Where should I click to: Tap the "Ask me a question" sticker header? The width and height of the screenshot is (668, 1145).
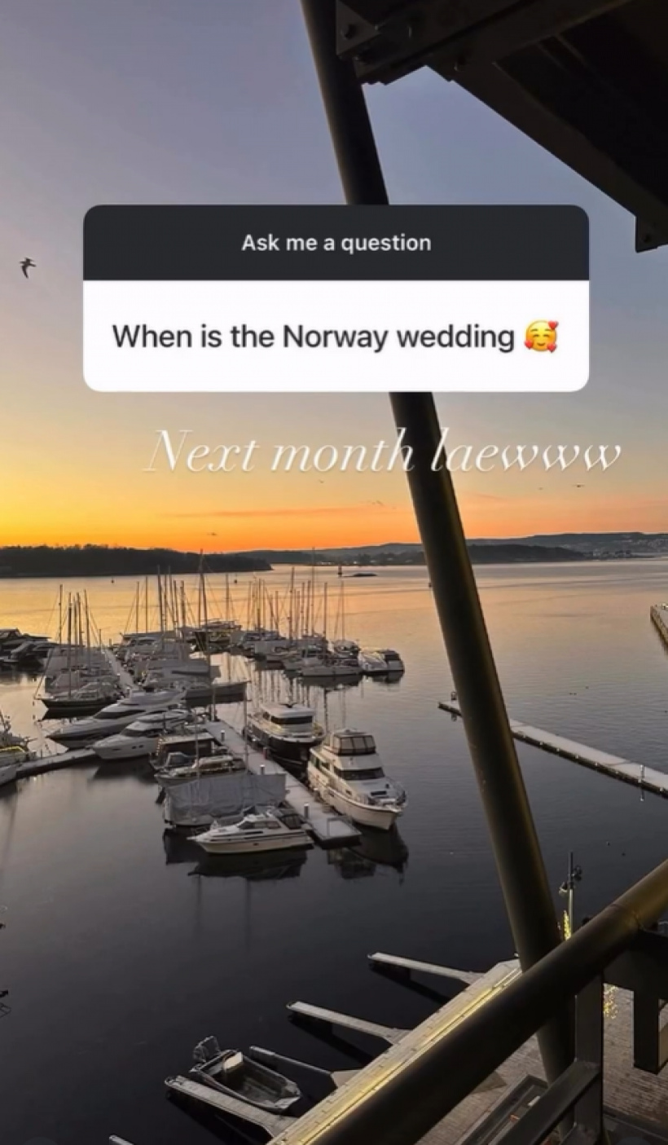tap(336, 243)
